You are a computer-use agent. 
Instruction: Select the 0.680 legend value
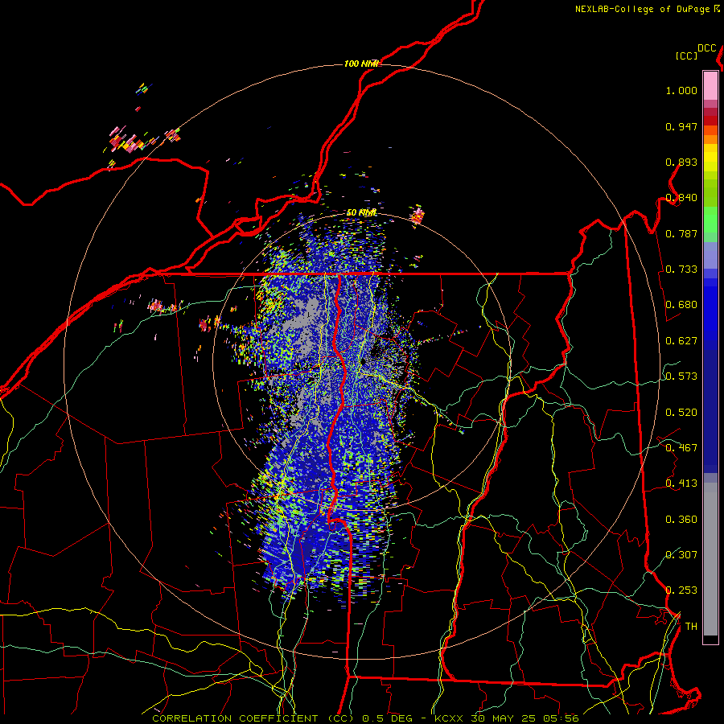click(681, 305)
